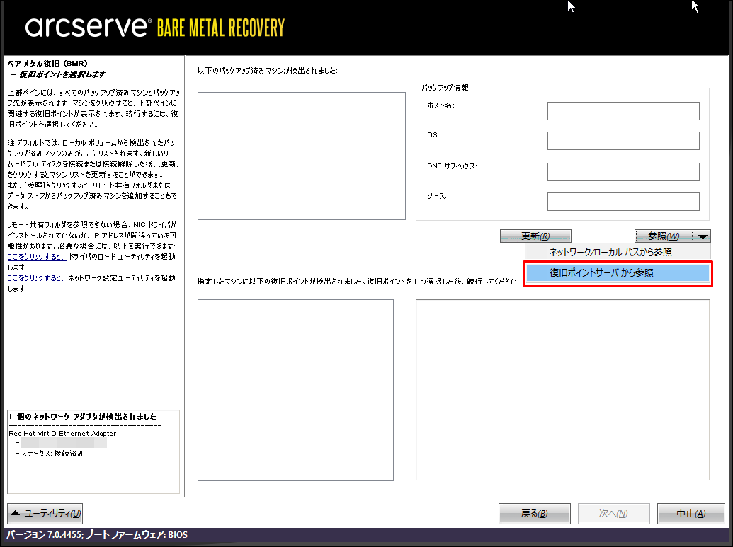The width and height of the screenshot is (733, 547).
Task: Click the Red Hat VirtIO Ethernet Adapter entry
Action: (62, 434)
